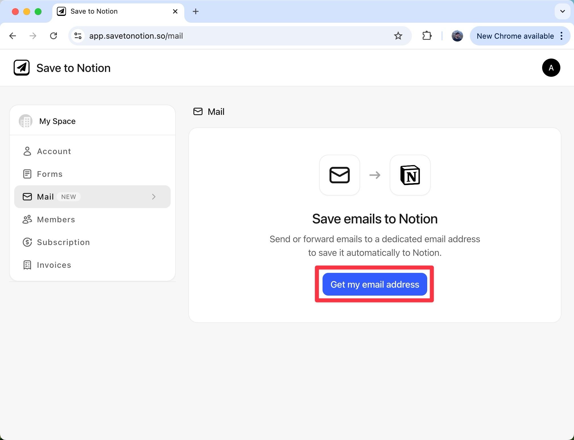Go back with the browser arrow
The image size is (574, 440).
(x=13, y=36)
